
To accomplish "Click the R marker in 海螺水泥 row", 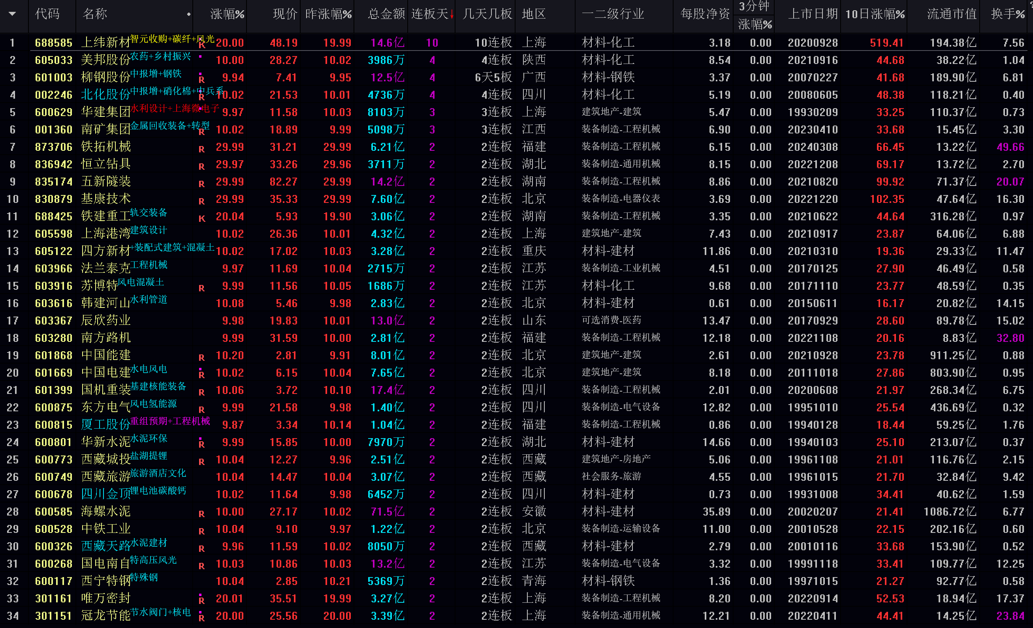I will [x=201, y=514].
